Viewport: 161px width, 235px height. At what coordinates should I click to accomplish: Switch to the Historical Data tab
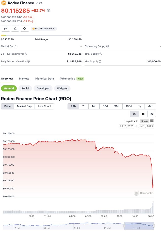(44, 79)
